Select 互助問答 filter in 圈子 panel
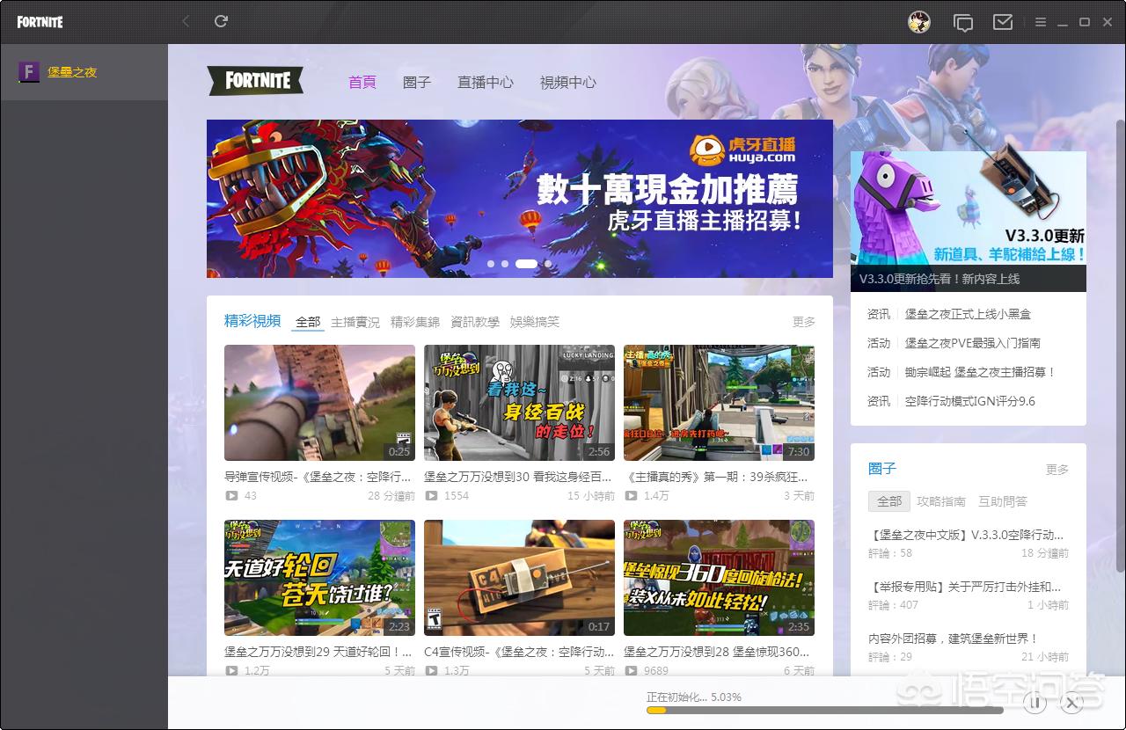The width and height of the screenshot is (1126, 730). [1003, 501]
